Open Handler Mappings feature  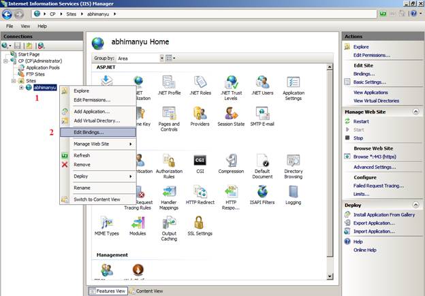[x=169, y=197]
